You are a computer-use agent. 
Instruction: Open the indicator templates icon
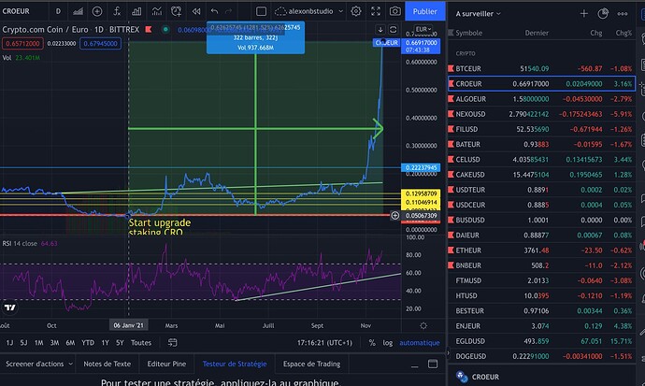[156, 11]
